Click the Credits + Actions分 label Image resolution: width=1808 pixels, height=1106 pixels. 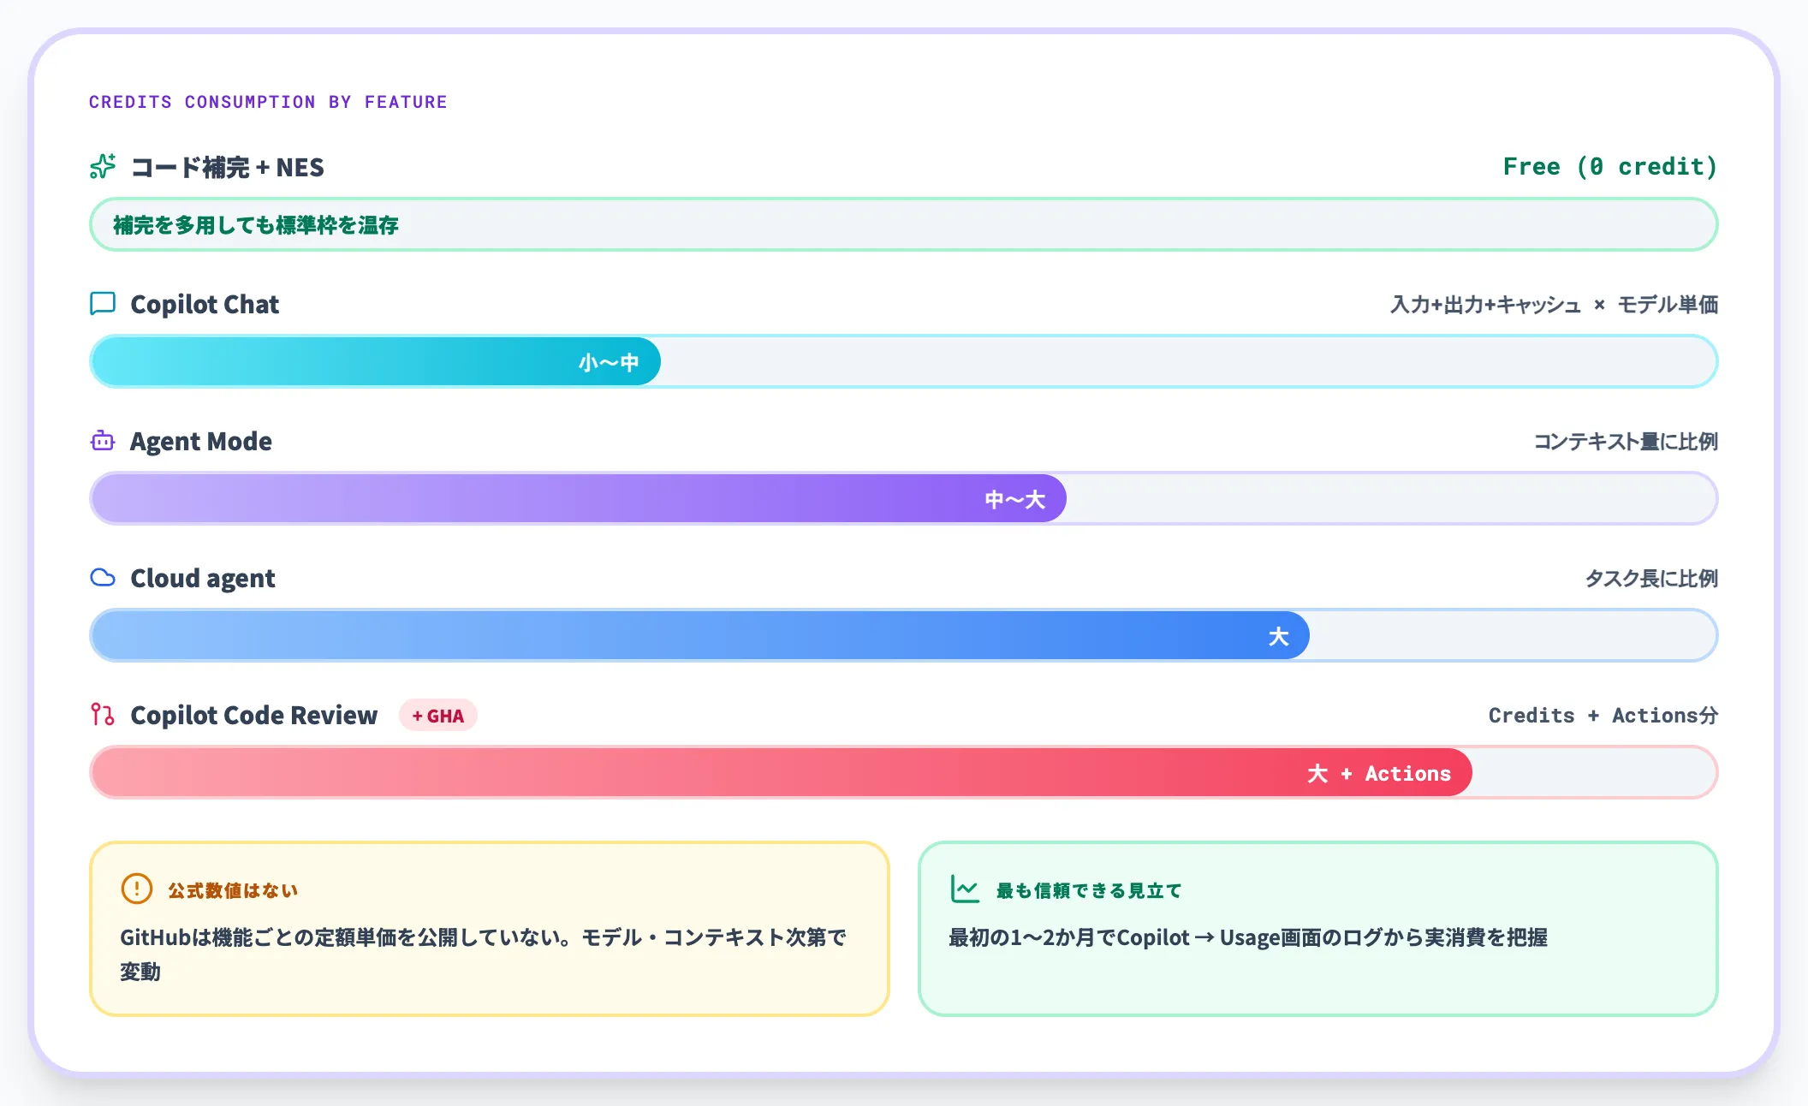1603,716
